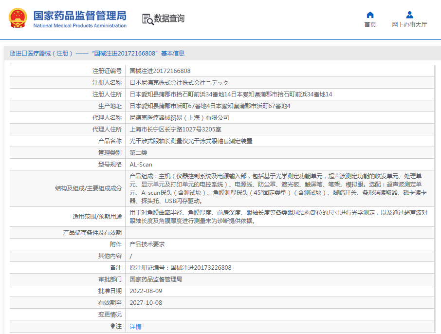Click agent name 尼德克医疗器械贸易（上海）有限公司
441x334 pixels.
(179, 118)
